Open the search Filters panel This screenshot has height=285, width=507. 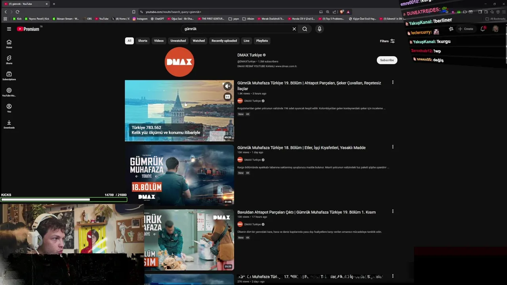[387, 41]
